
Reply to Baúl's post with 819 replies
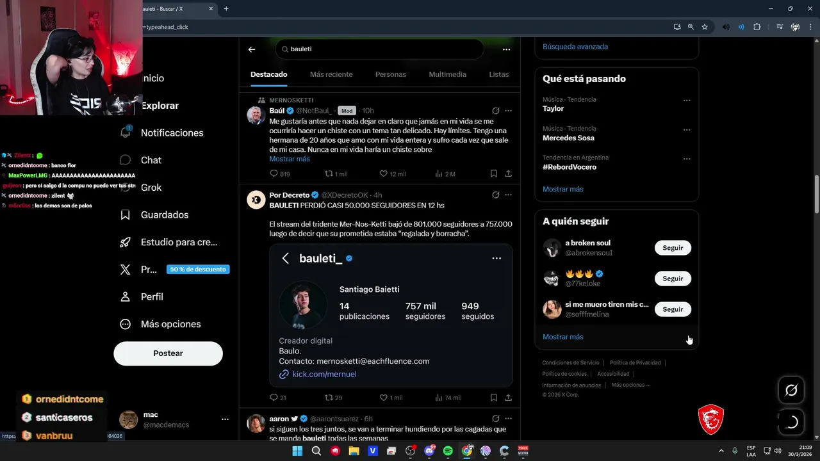point(280,174)
